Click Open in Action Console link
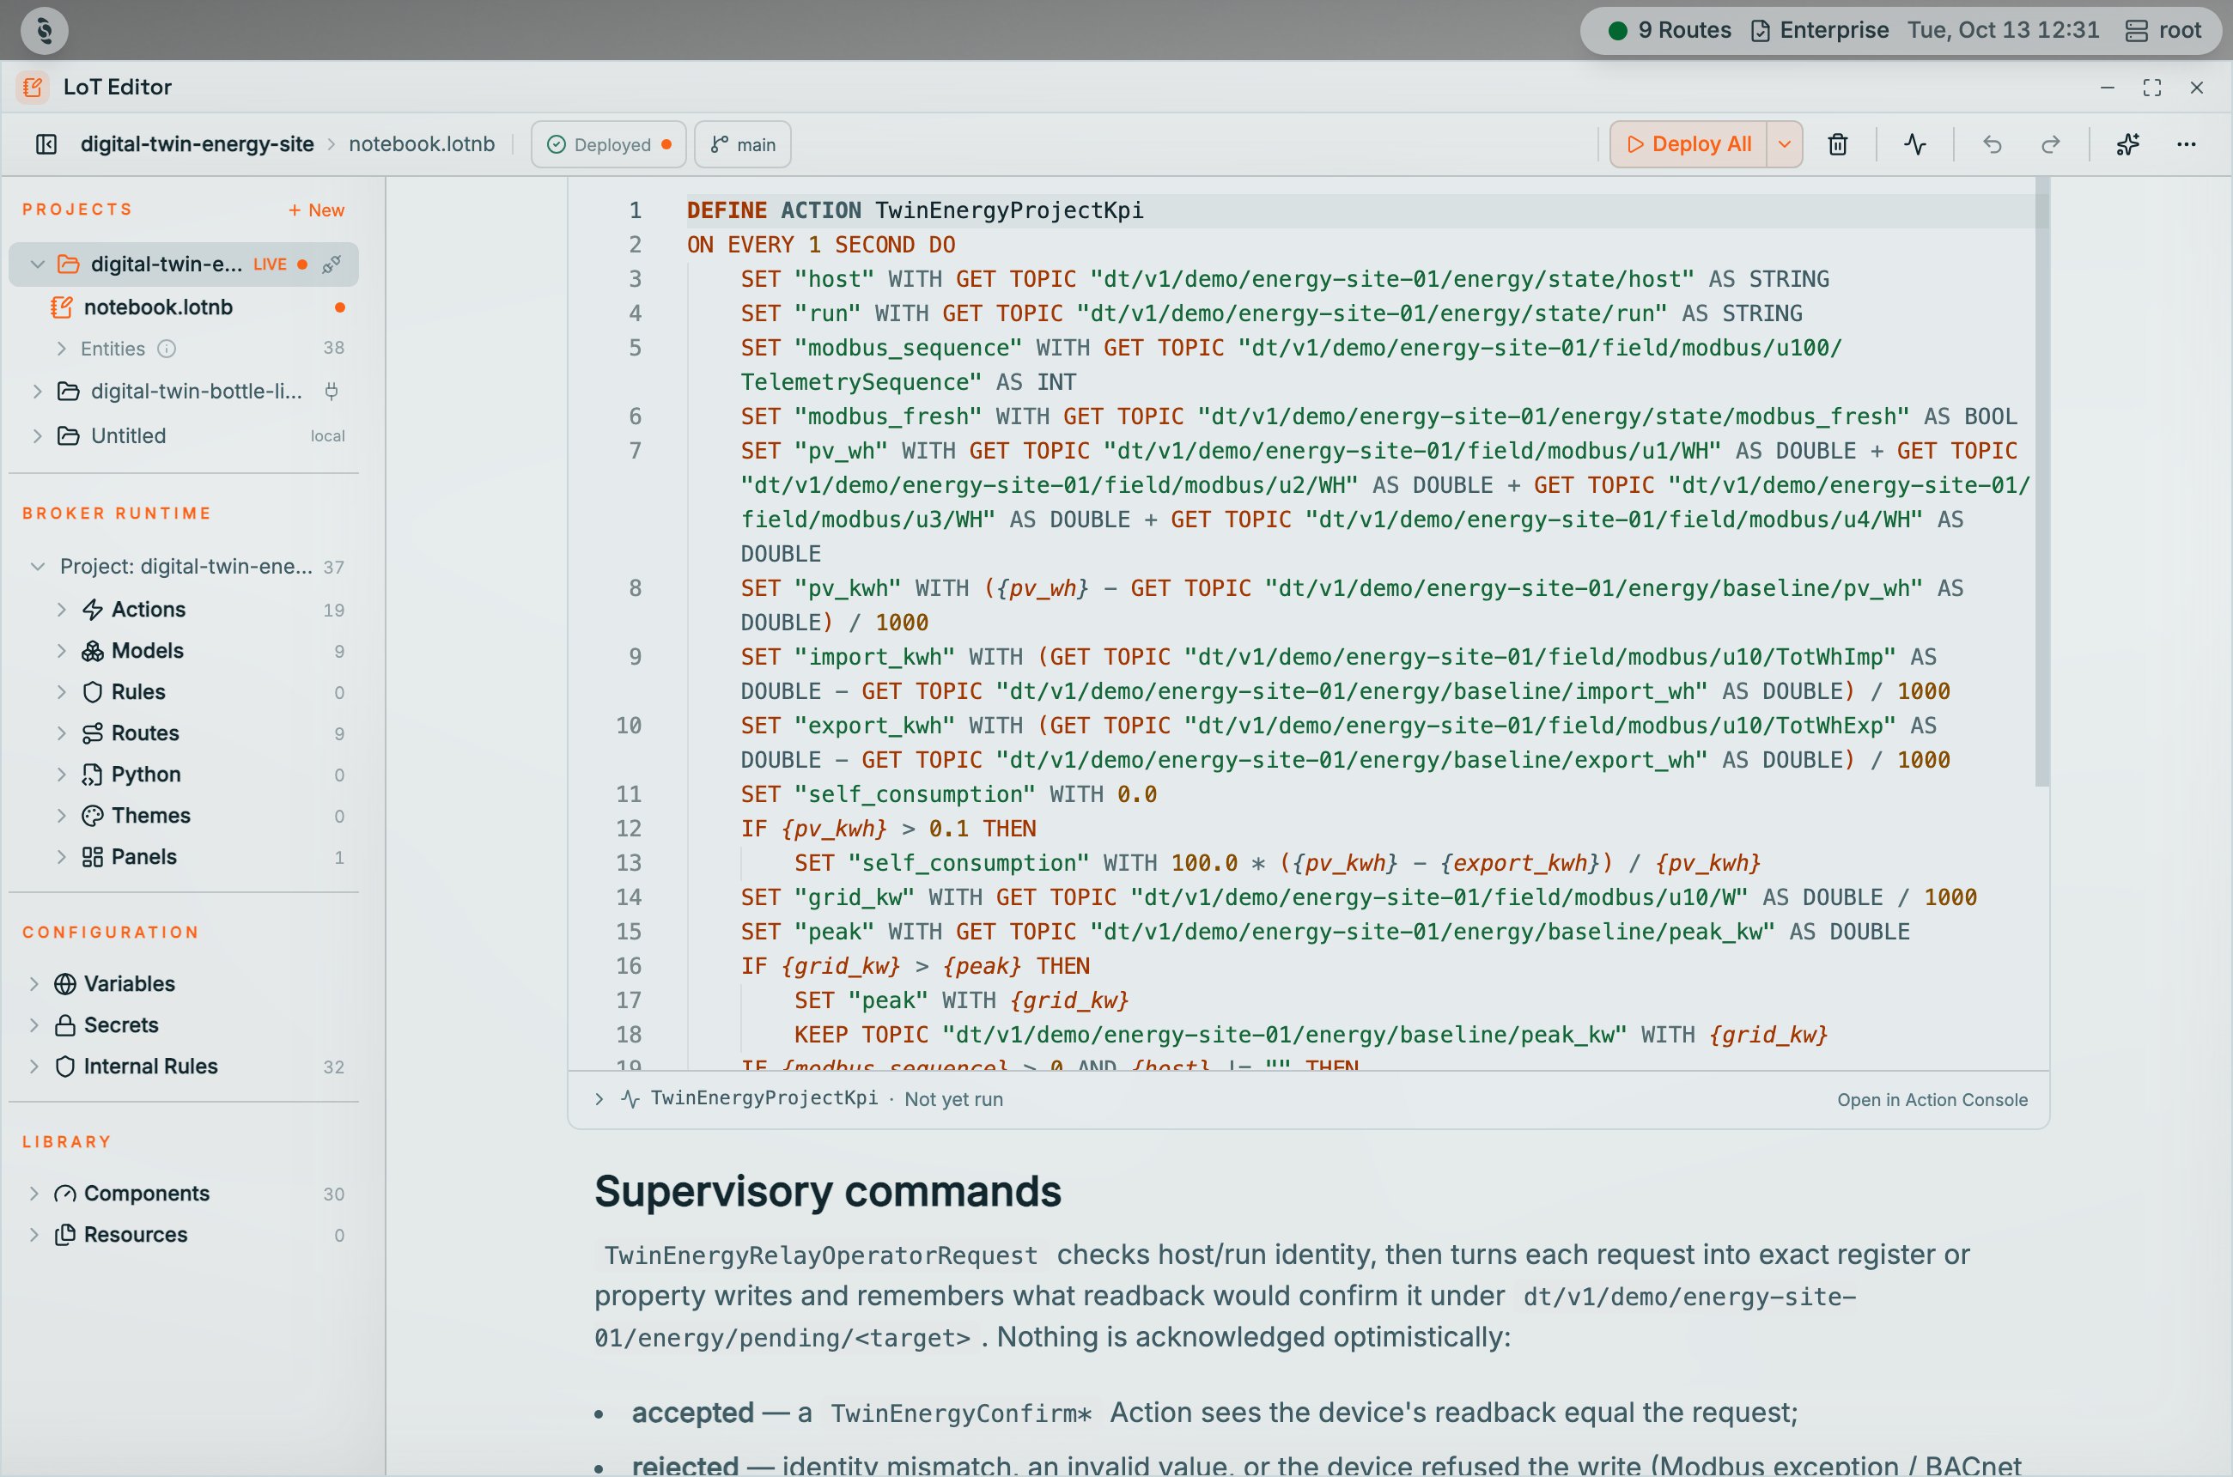 (x=1932, y=1100)
